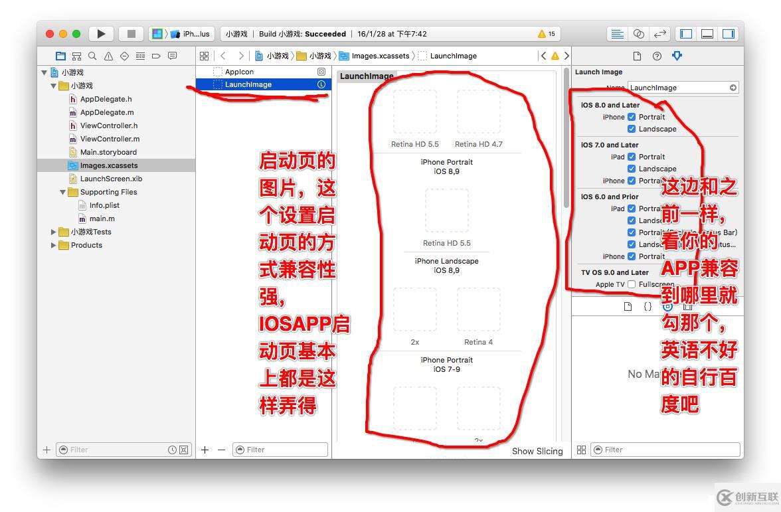Add a new asset with plus
Viewport: 781px width, 512px height.
click(x=205, y=450)
